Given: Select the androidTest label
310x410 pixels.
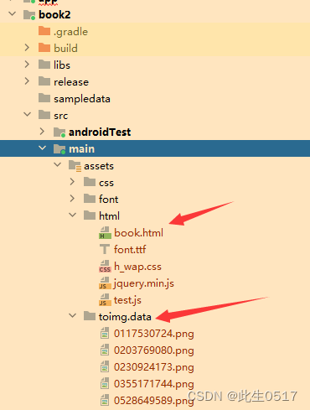Looking at the screenshot, I should click(x=100, y=132).
